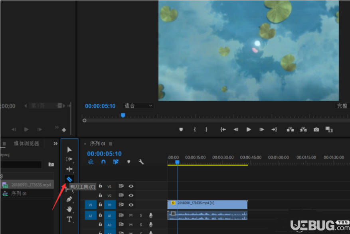Screen dimensions: 350x234
Task: Toggle V2 track visibility eye
Action: (131, 195)
